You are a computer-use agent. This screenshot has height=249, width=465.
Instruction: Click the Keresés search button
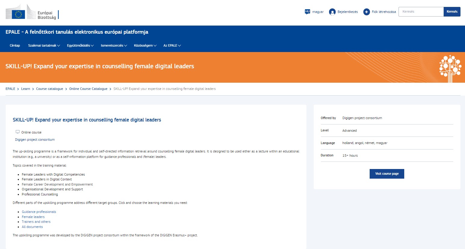coord(452,12)
